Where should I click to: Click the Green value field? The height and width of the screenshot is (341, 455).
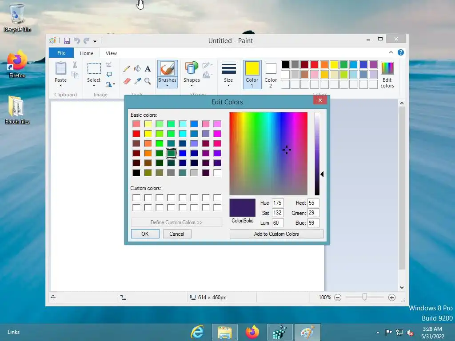[313, 213]
